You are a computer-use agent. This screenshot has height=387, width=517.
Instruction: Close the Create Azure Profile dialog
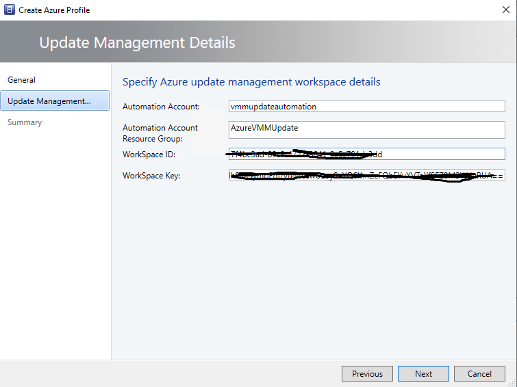tap(506, 10)
